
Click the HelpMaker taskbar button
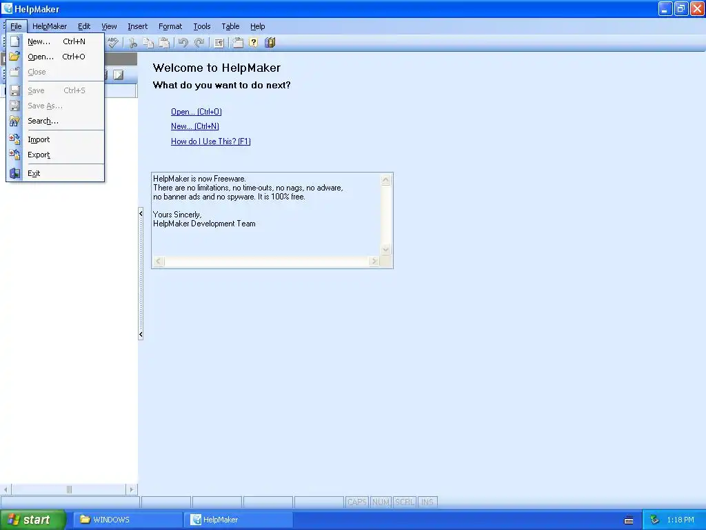(x=239, y=520)
